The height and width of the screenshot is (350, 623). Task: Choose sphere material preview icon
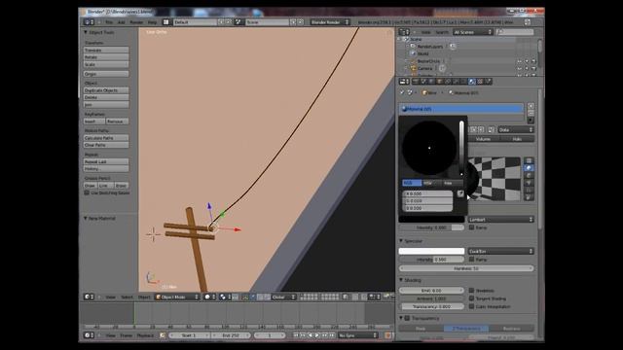pyautogui.click(x=529, y=168)
